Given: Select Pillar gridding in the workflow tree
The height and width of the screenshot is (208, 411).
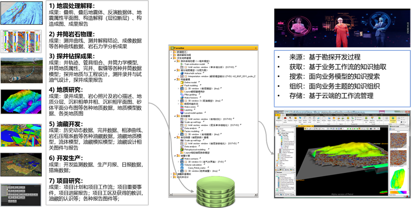Looking at the screenshot, I should [192, 95].
